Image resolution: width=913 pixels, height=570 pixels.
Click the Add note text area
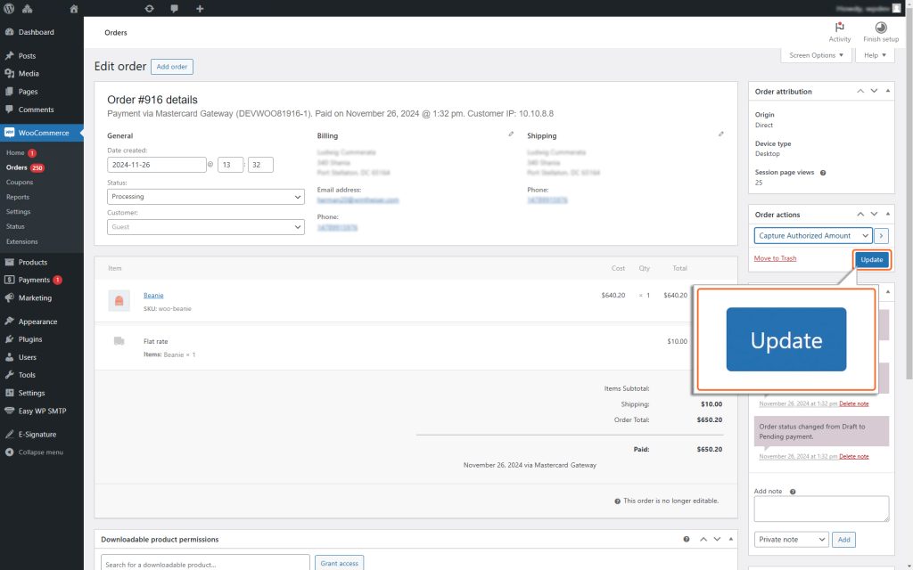coord(821,509)
